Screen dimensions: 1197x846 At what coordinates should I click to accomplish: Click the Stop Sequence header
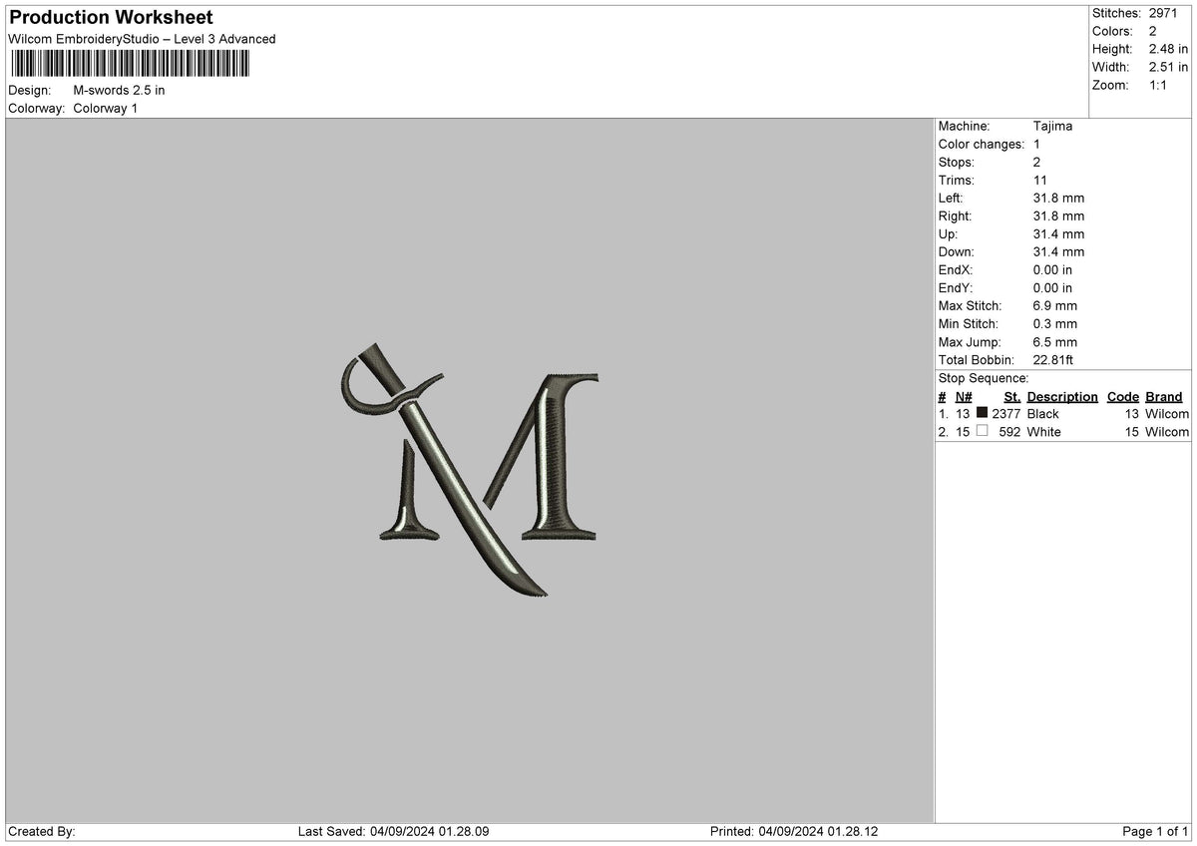pyautogui.click(x=984, y=378)
